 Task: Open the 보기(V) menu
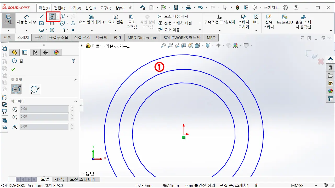[x=75, y=8]
